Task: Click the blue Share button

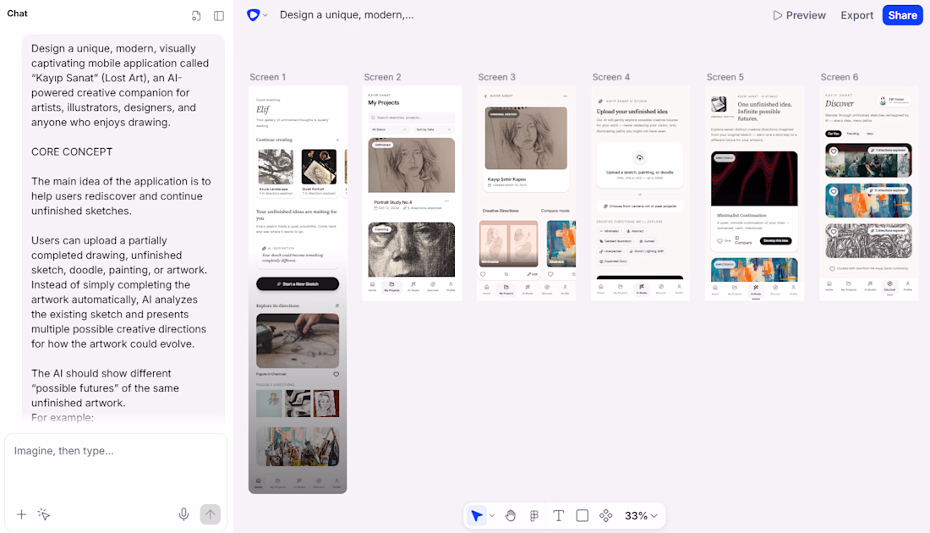Action: [903, 15]
